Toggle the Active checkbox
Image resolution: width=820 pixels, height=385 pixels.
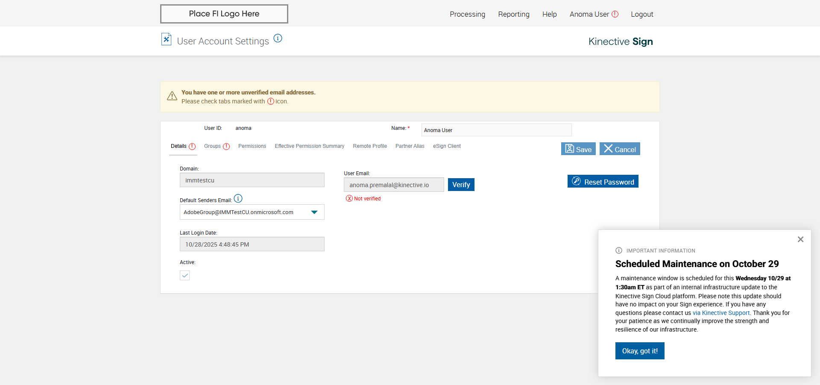[184, 276]
